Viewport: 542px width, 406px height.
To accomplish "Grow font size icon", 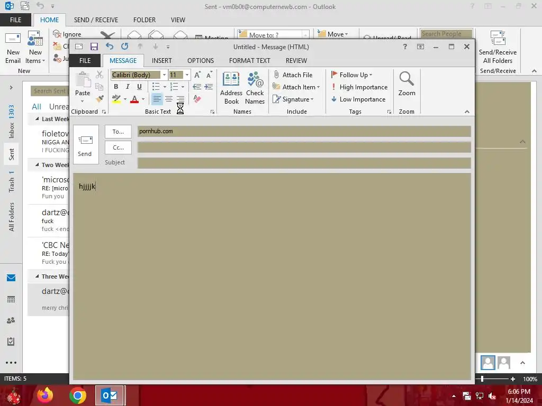I will pyautogui.click(x=197, y=75).
